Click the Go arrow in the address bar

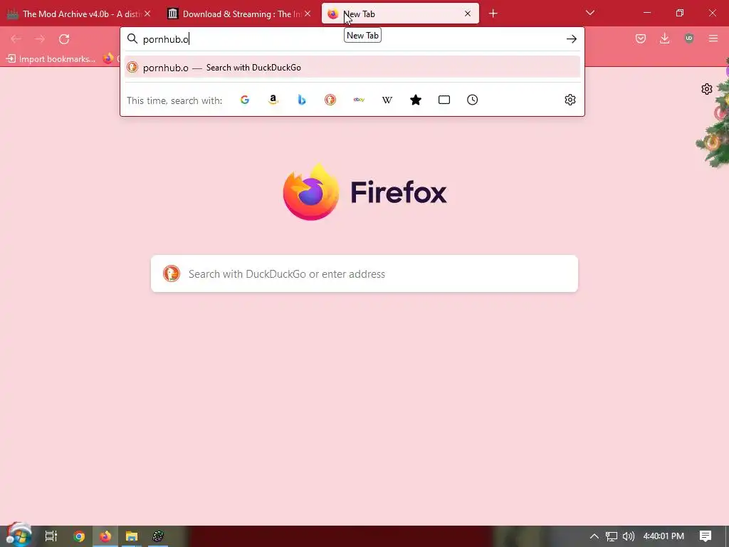[572, 39]
